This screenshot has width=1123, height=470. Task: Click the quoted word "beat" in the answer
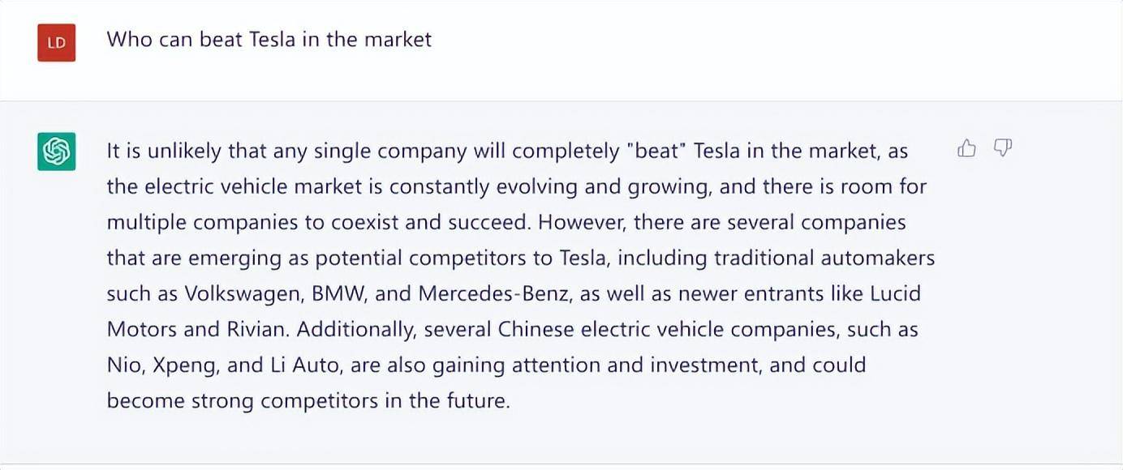click(660, 151)
